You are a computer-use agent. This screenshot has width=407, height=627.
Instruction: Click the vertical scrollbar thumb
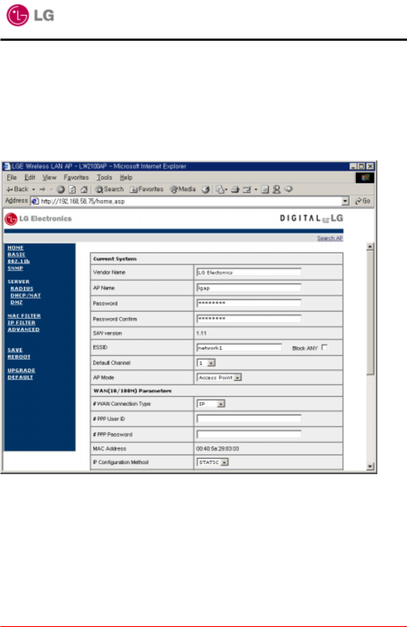click(x=371, y=313)
